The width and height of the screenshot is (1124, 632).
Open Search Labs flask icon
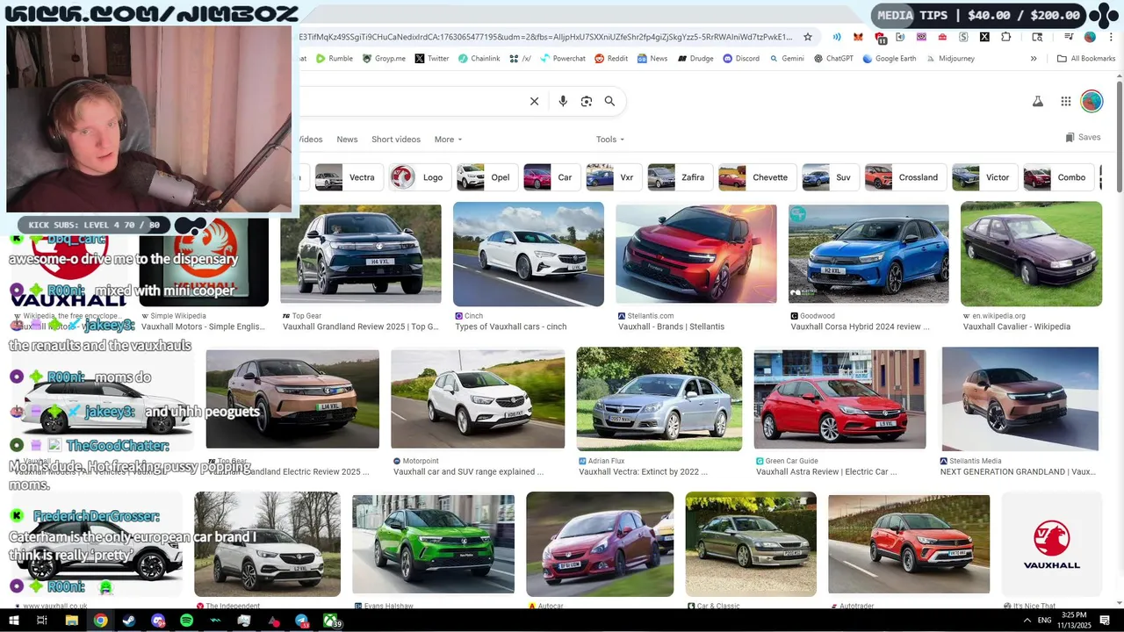[1037, 101]
